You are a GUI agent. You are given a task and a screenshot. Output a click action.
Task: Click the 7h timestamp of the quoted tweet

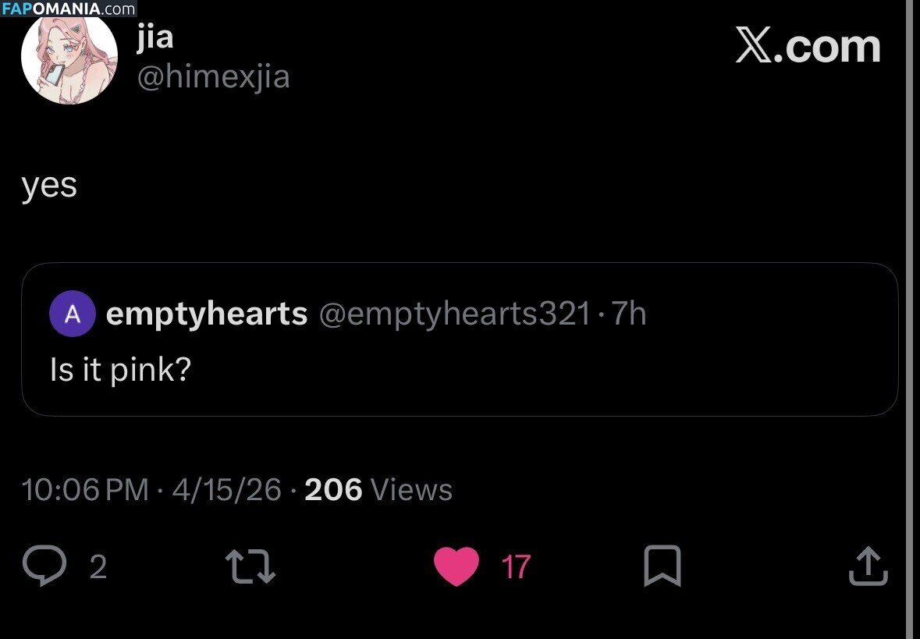(629, 314)
